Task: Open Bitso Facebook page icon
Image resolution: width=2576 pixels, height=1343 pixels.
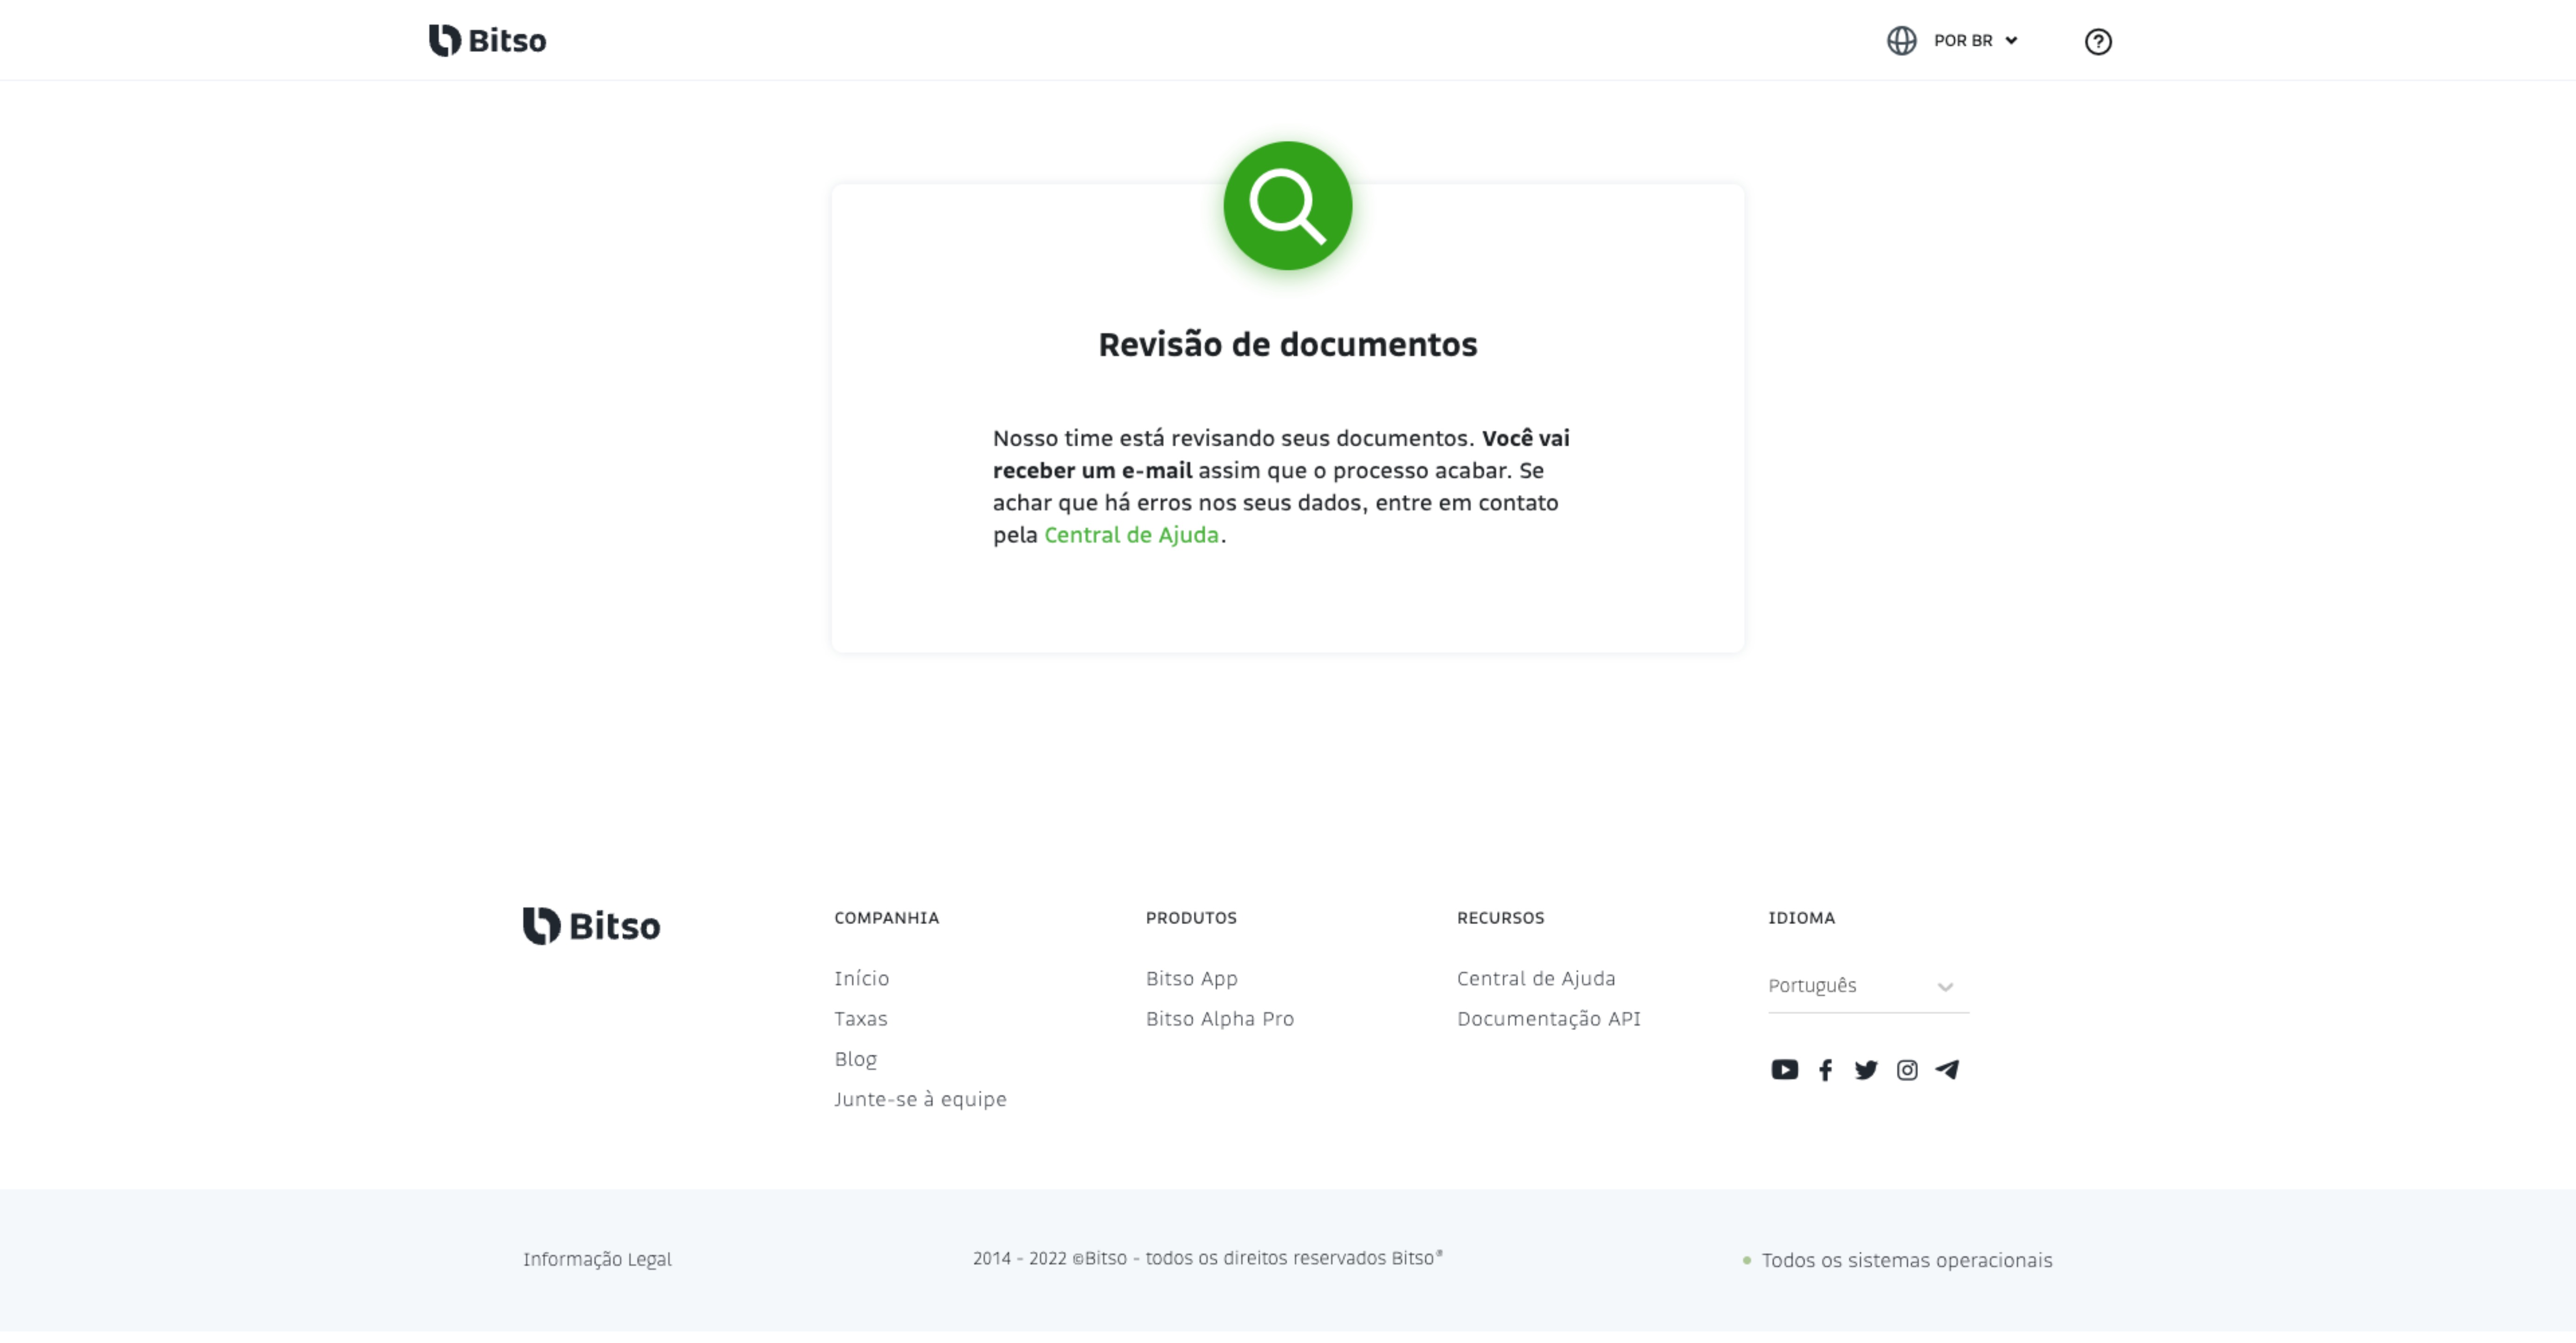Action: [x=1825, y=1070]
